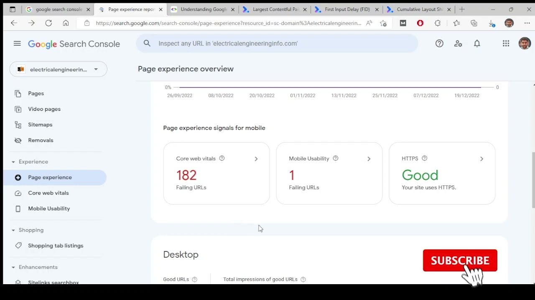The width and height of the screenshot is (535, 300).
Task: Switch to First Input Delay (FID) tab
Action: 347,9
